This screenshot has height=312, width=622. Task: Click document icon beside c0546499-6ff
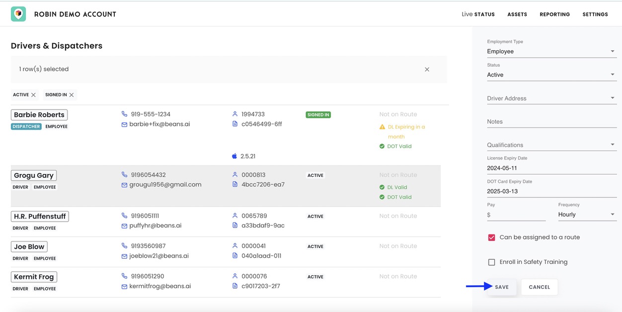point(235,124)
